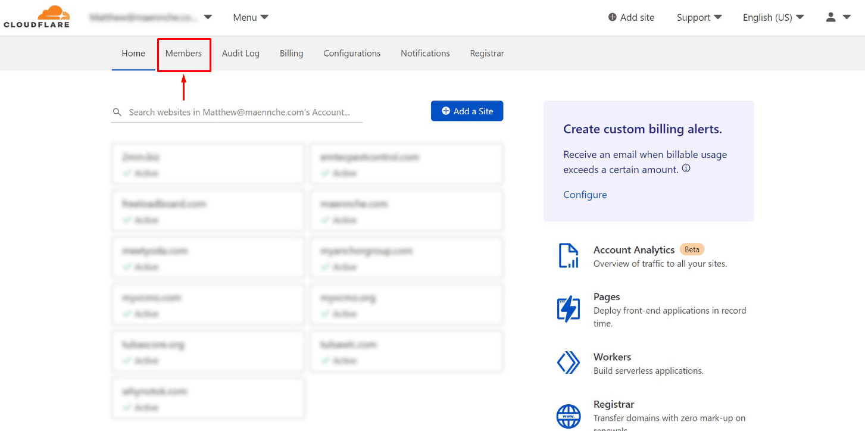Click the Add site plus icon
The height and width of the screenshot is (431, 865).
pos(612,17)
